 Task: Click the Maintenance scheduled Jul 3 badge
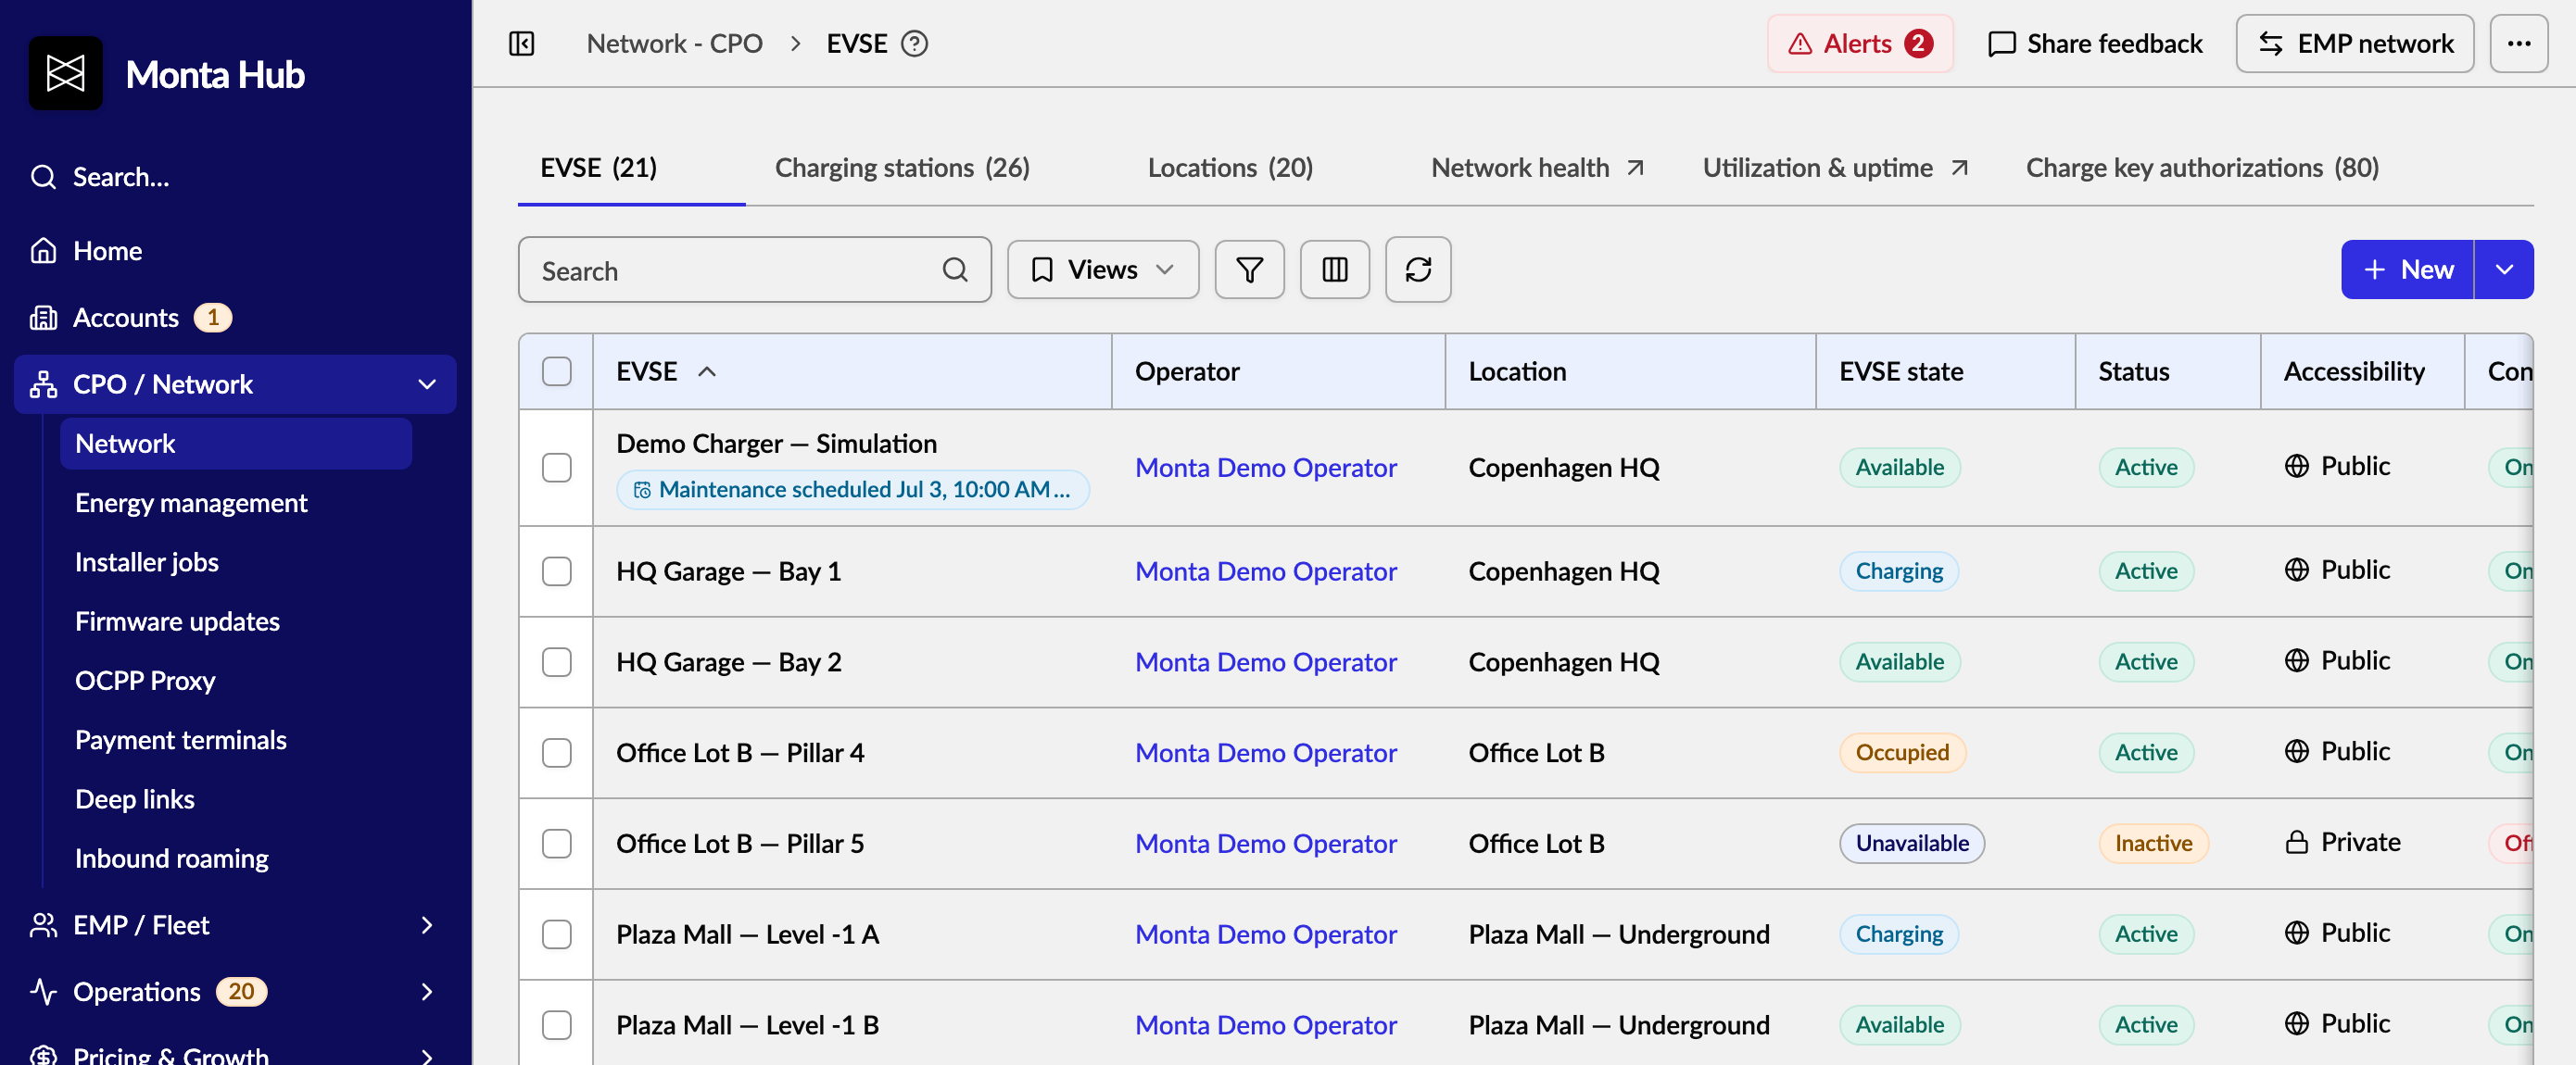coord(853,490)
